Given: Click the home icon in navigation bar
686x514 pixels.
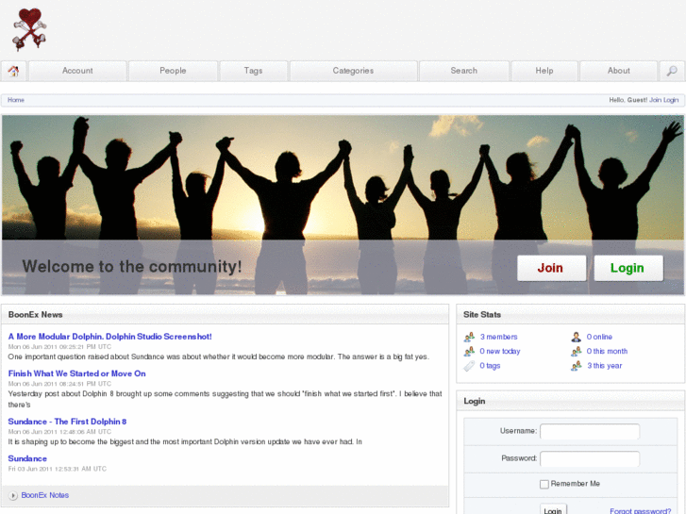Looking at the screenshot, I should (14, 71).
